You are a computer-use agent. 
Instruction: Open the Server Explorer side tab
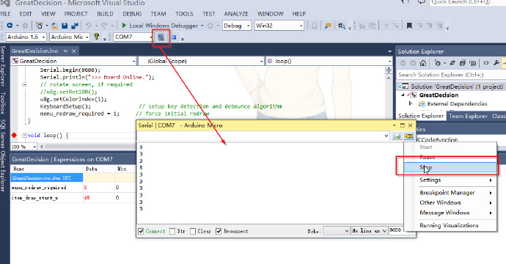pyautogui.click(x=3, y=66)
